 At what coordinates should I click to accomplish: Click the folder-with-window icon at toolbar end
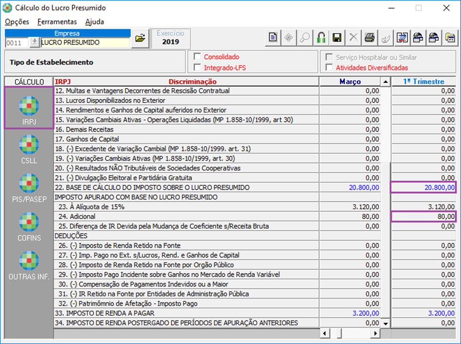(x=450, y=38)
